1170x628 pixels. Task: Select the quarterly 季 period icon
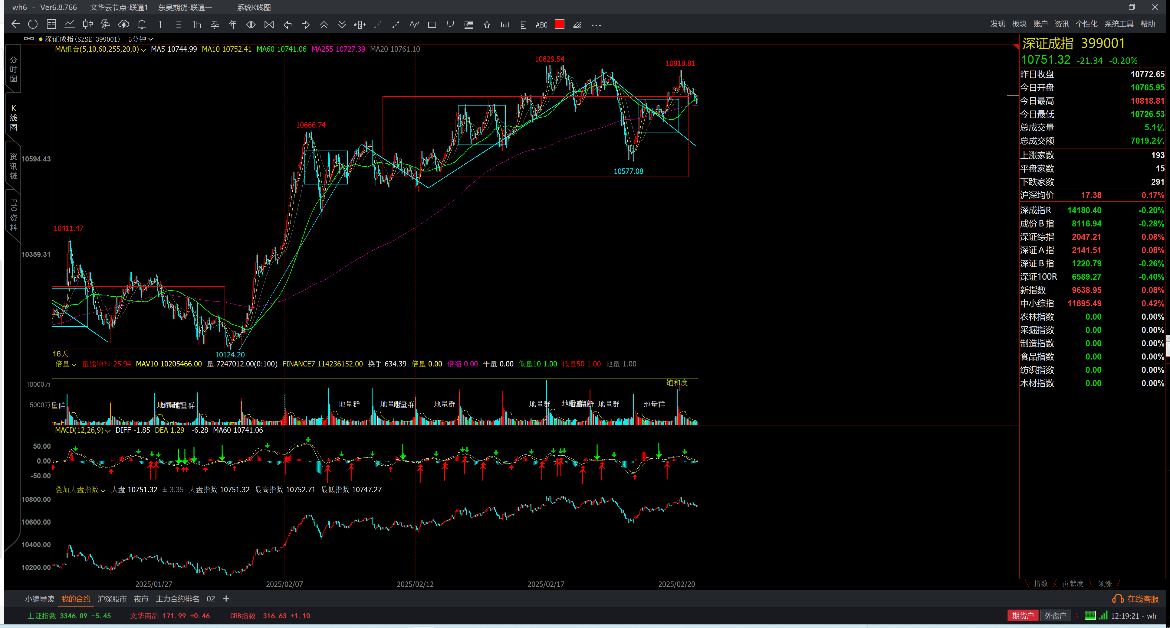tap(215, 24)
